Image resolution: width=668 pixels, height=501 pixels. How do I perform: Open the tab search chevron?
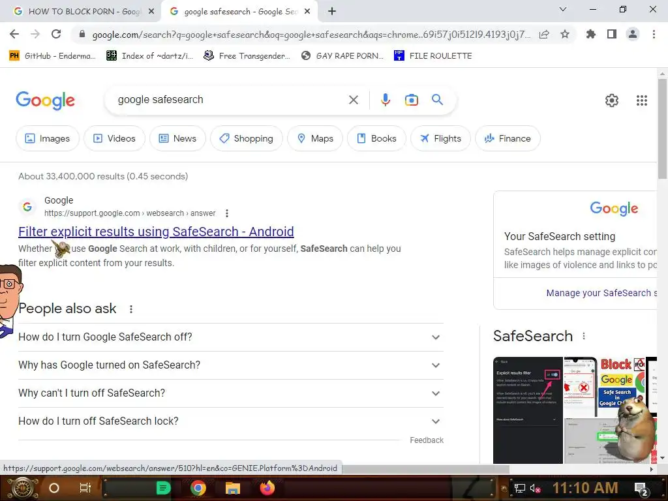click(x=563, y=9)
